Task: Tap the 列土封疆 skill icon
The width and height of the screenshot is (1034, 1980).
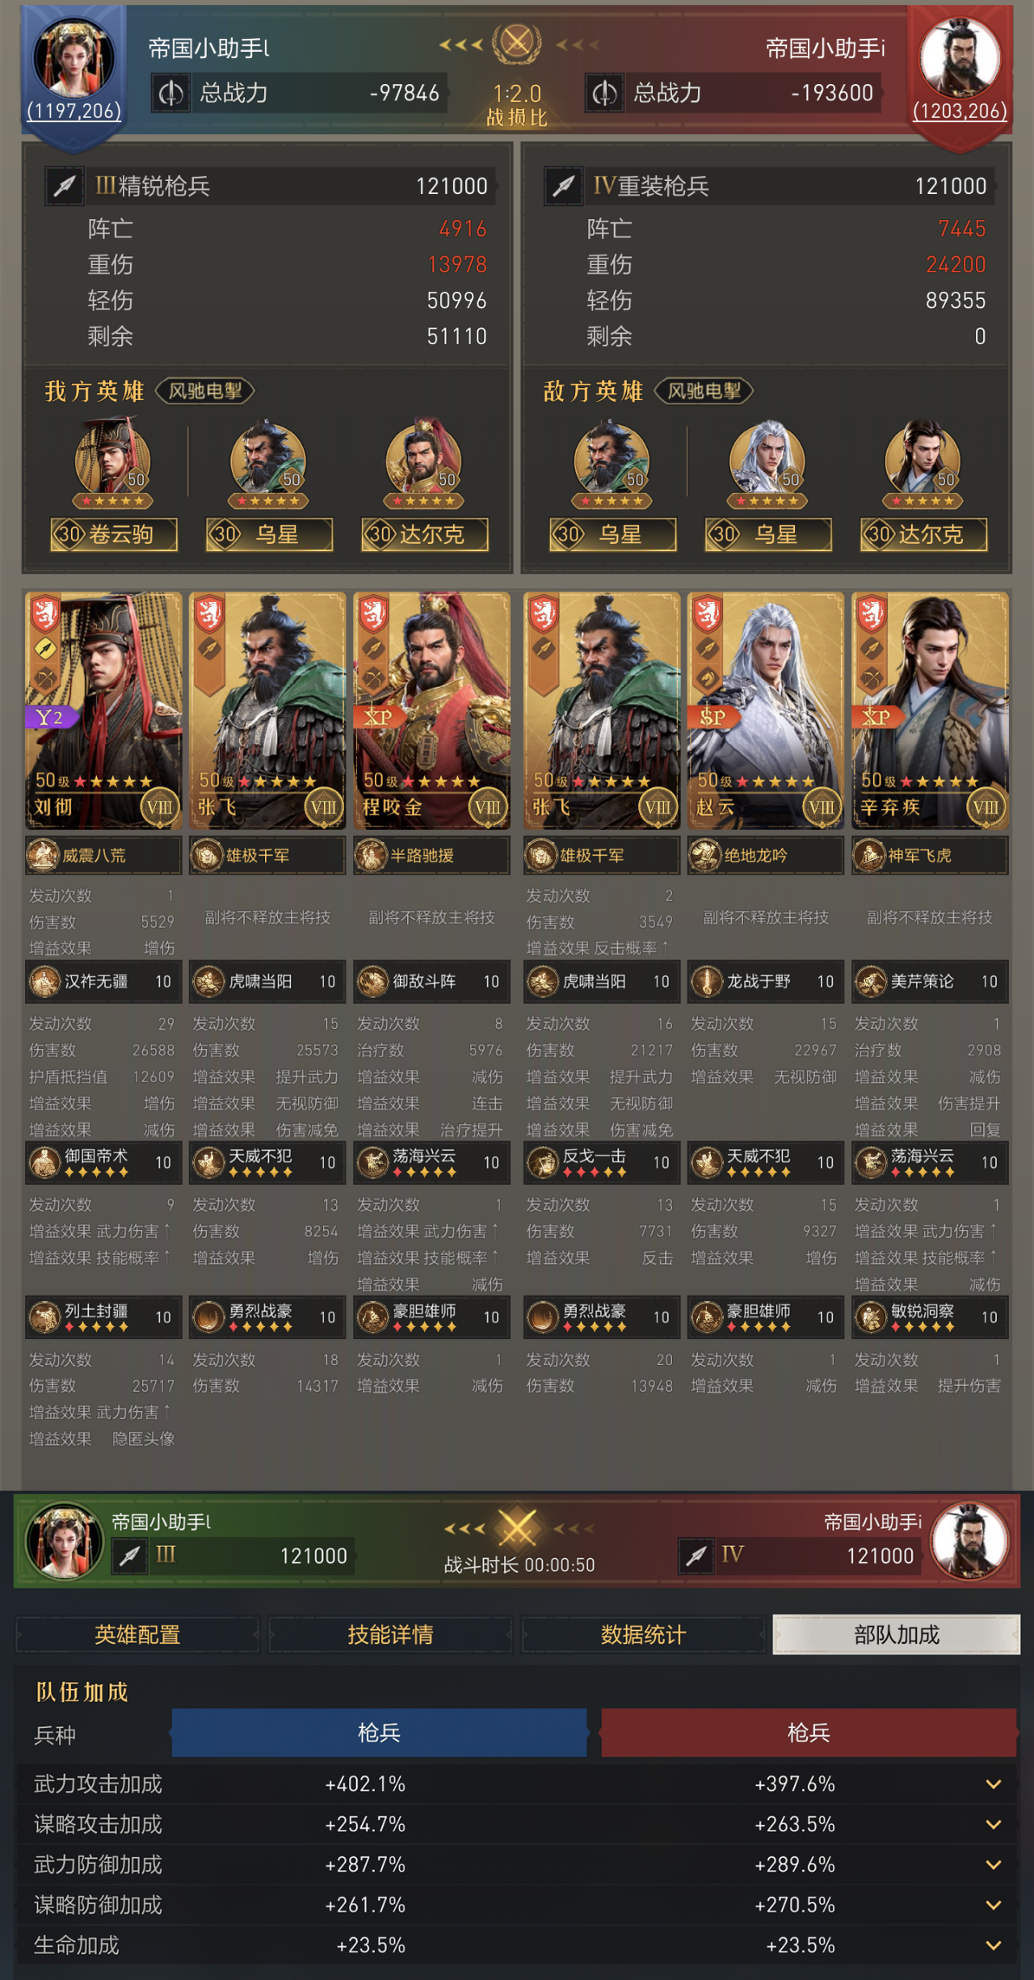Action: (x=44, y=1317)
